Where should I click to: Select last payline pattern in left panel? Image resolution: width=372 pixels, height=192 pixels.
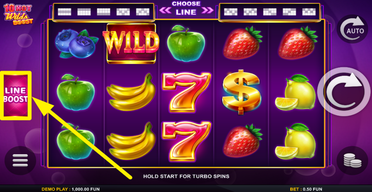(x=143, y=12)
